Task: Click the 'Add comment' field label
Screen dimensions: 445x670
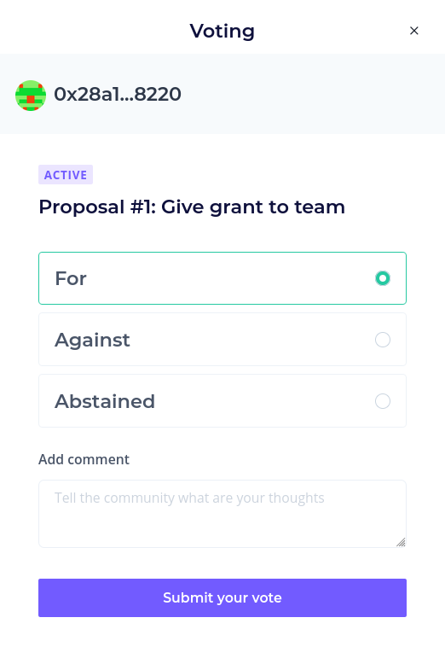Action: 84,459
